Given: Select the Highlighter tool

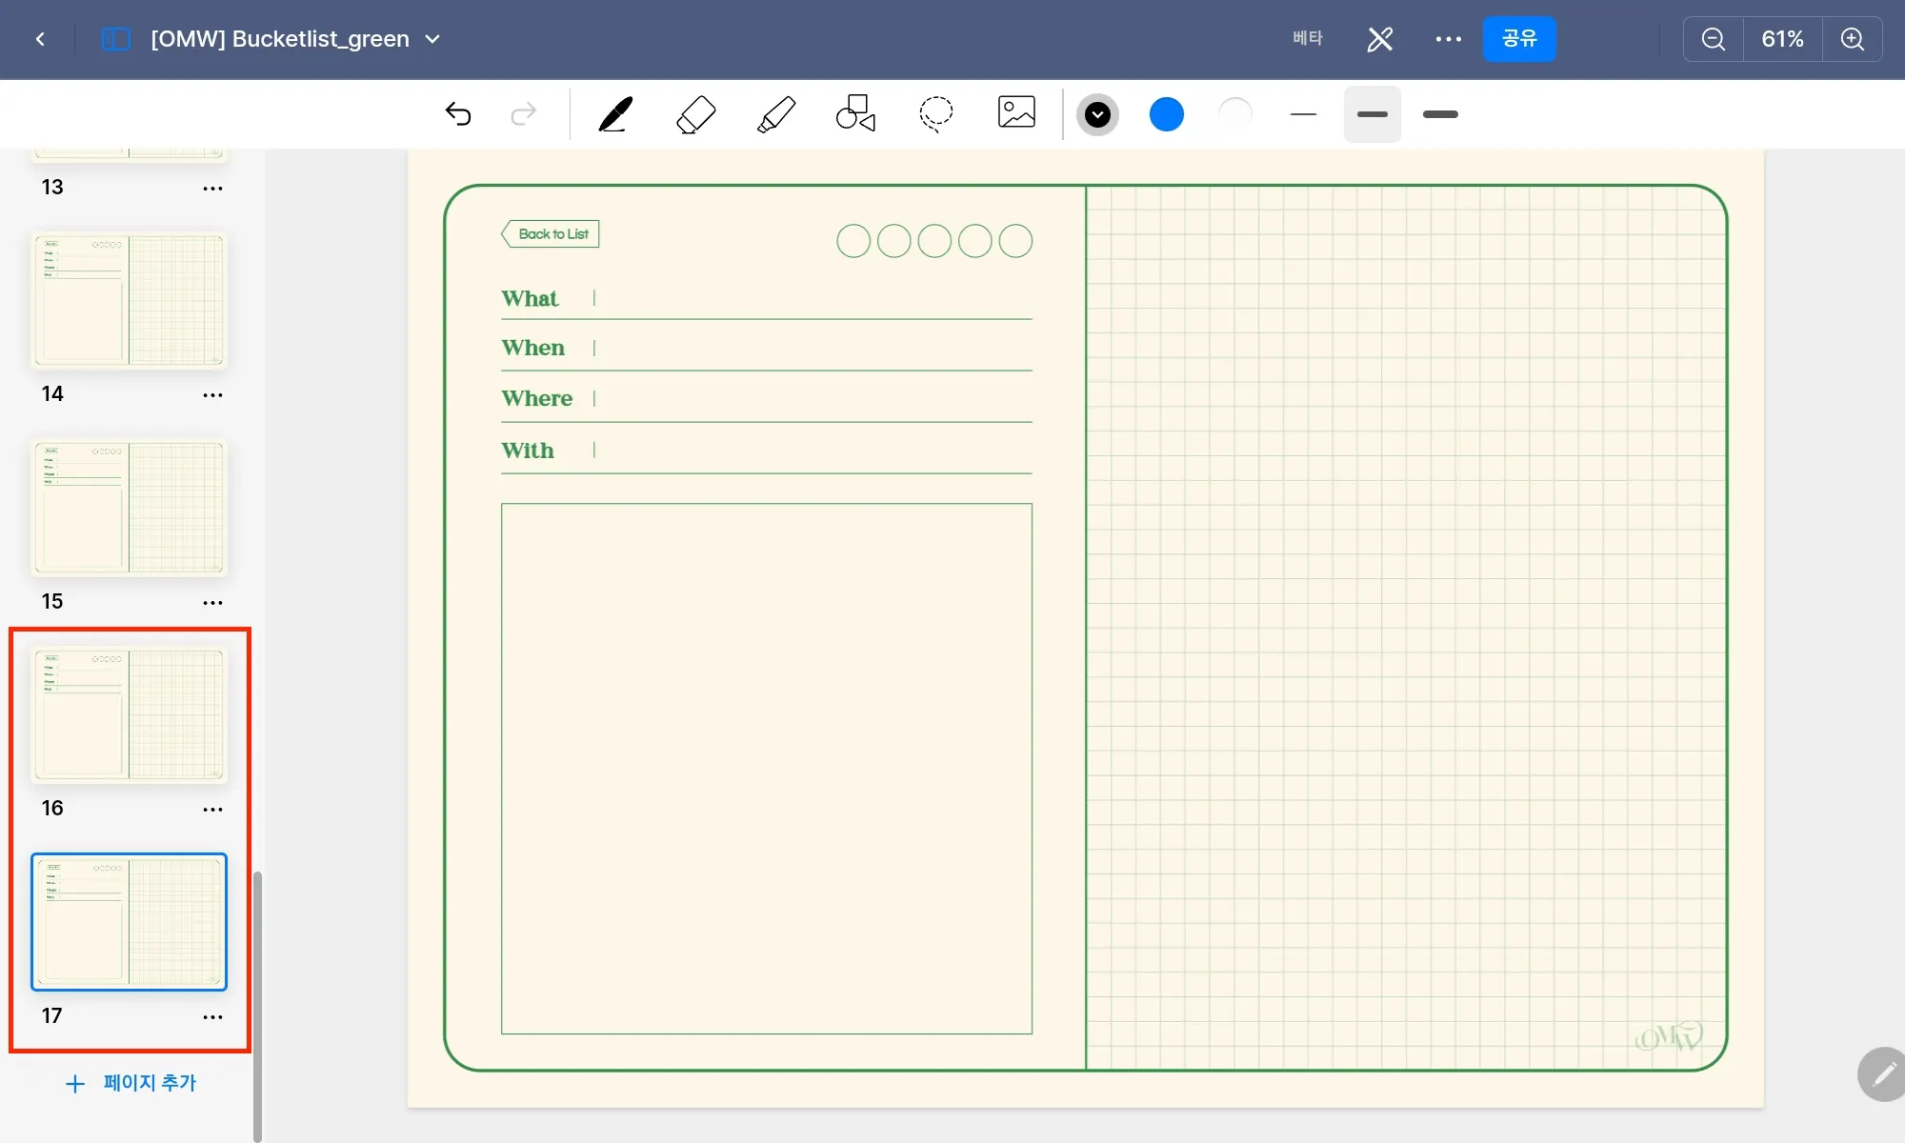Looking at the screenshot, I should point(775,114).
